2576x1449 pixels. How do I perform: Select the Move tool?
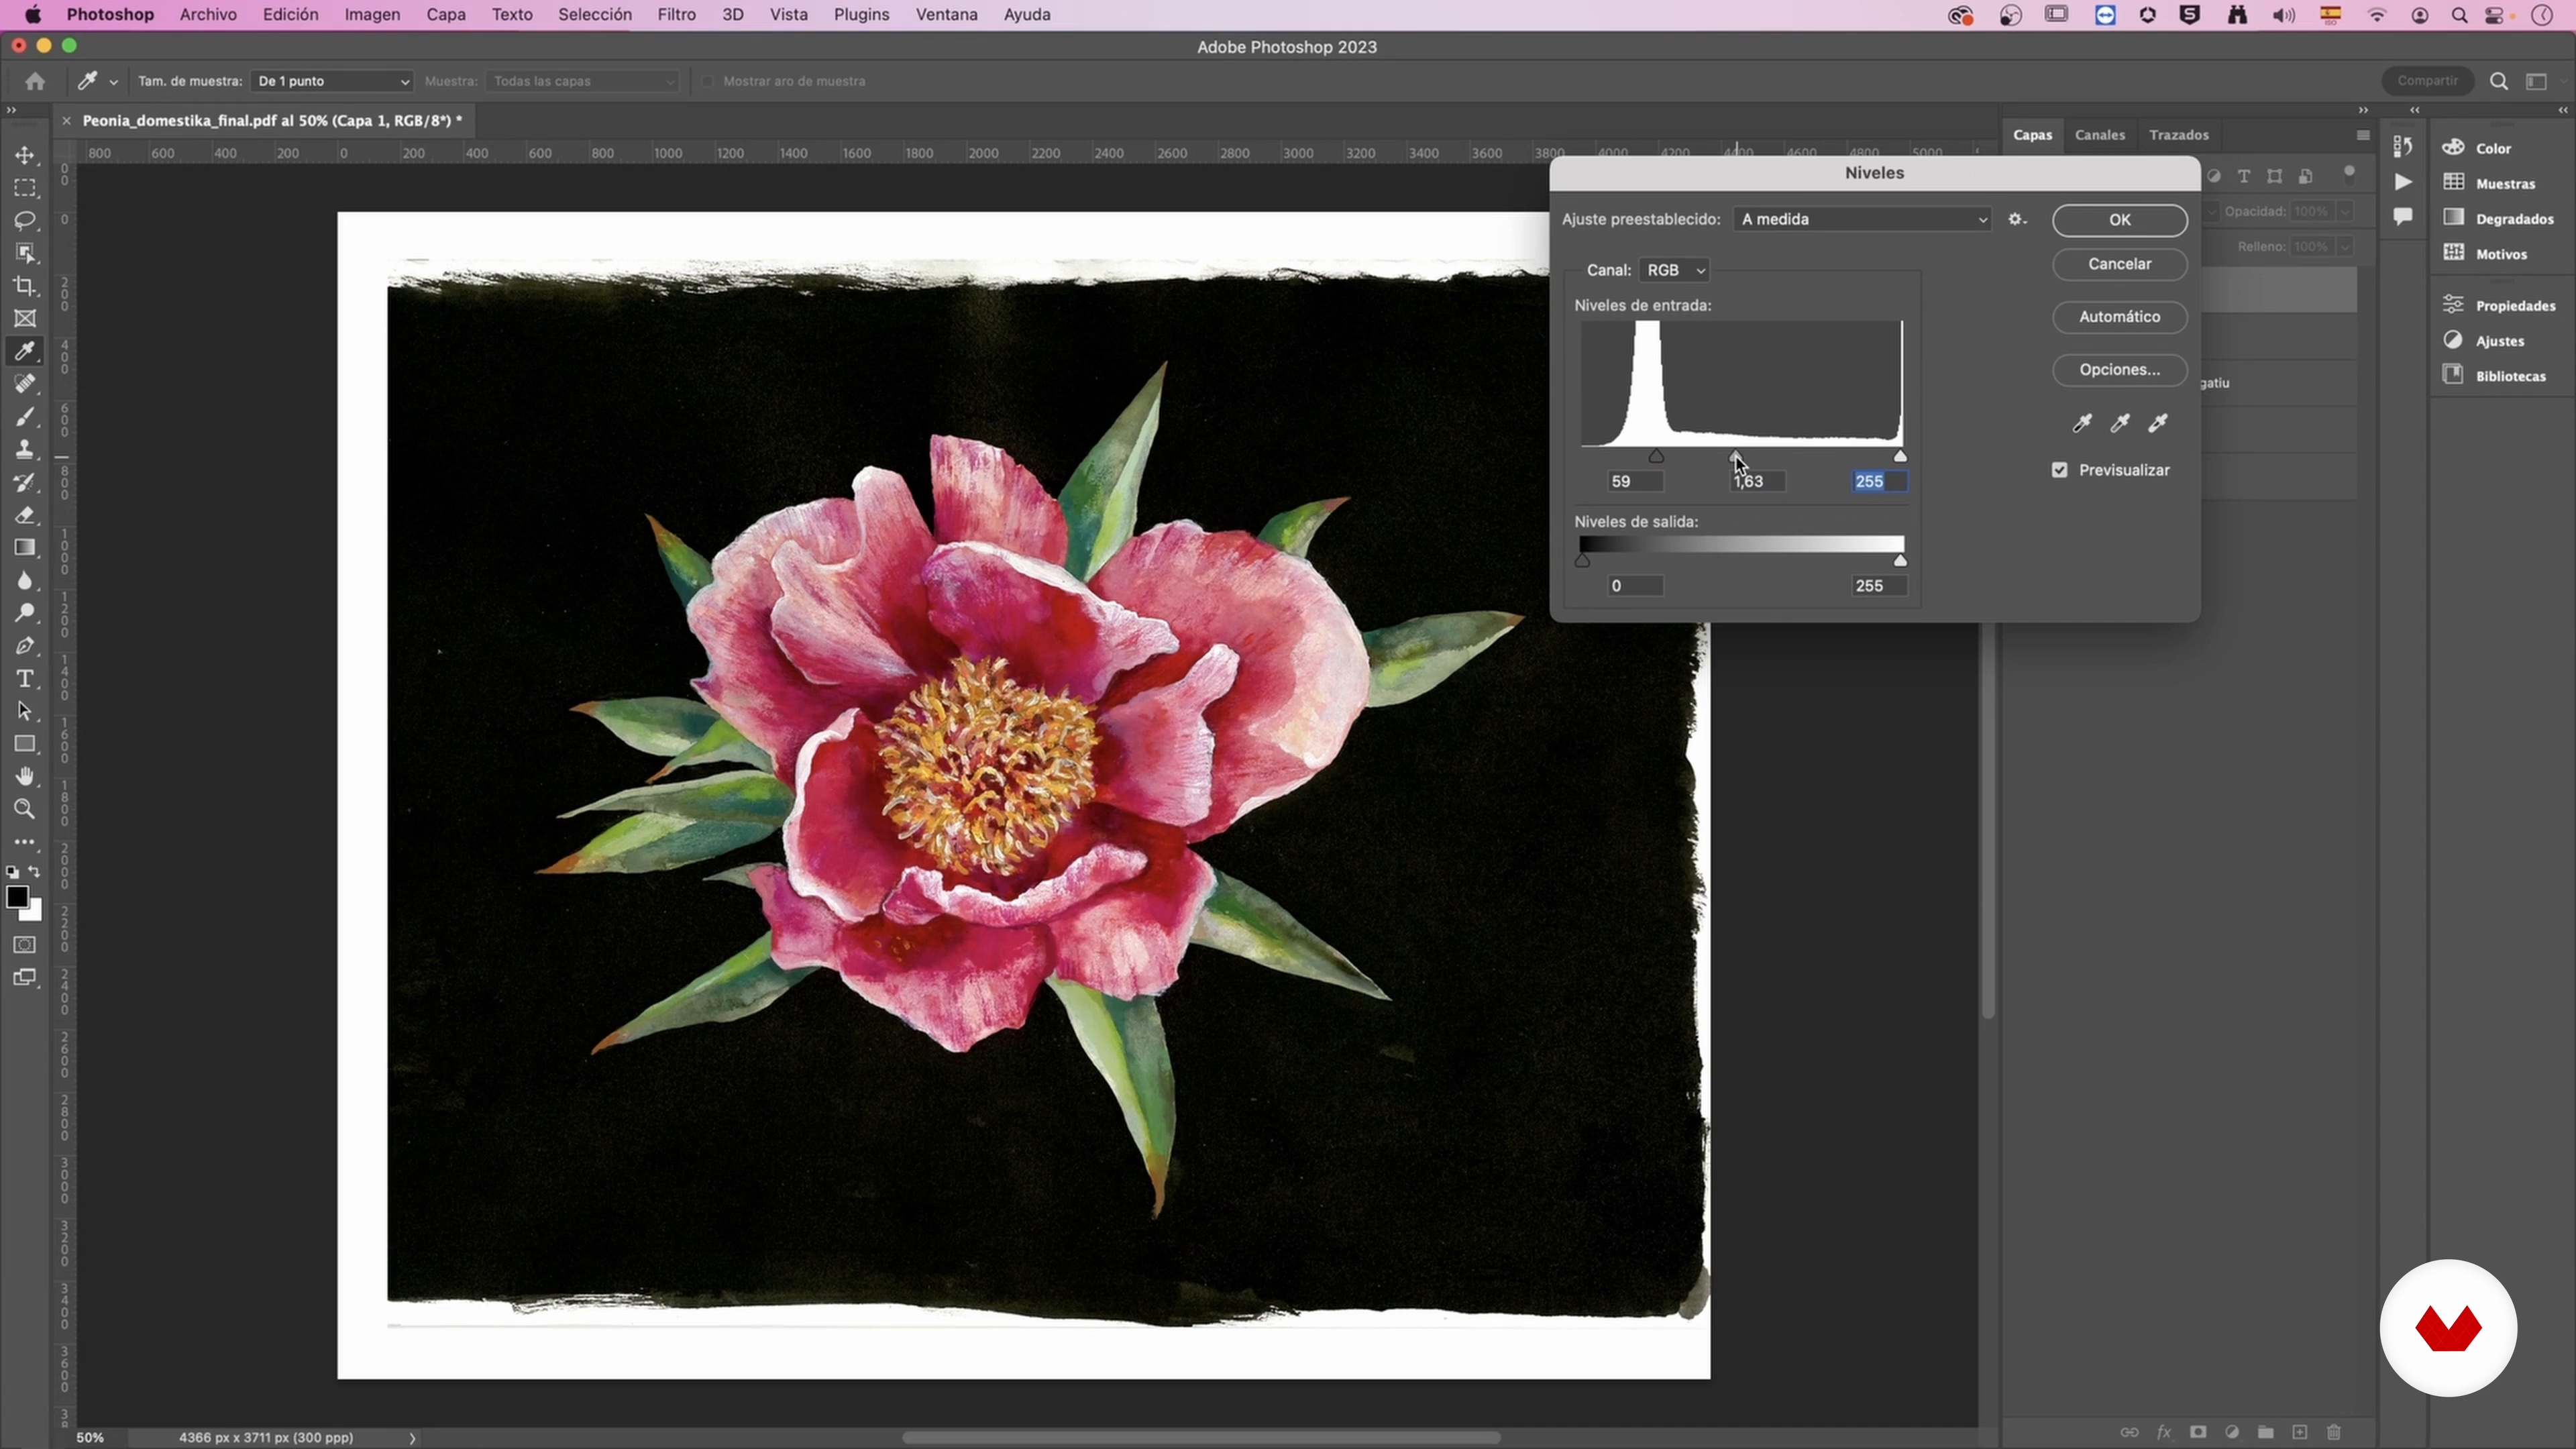(25, 155)
